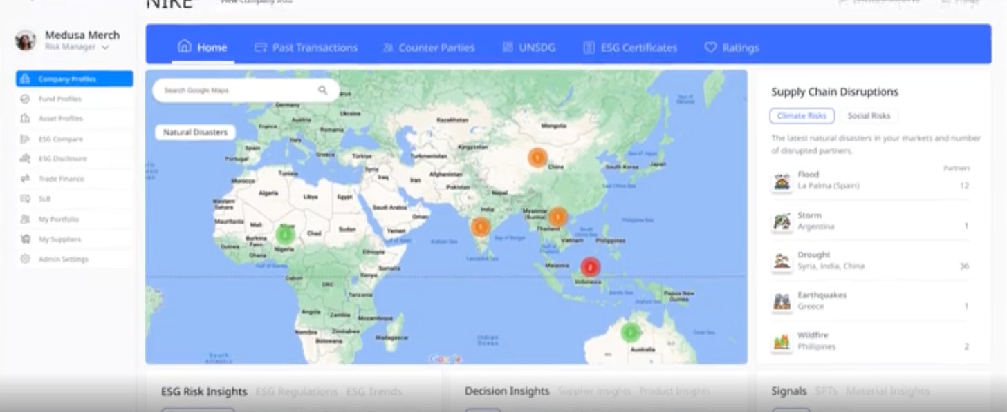Click the map search magnifier icon

[x=322, y=90]
